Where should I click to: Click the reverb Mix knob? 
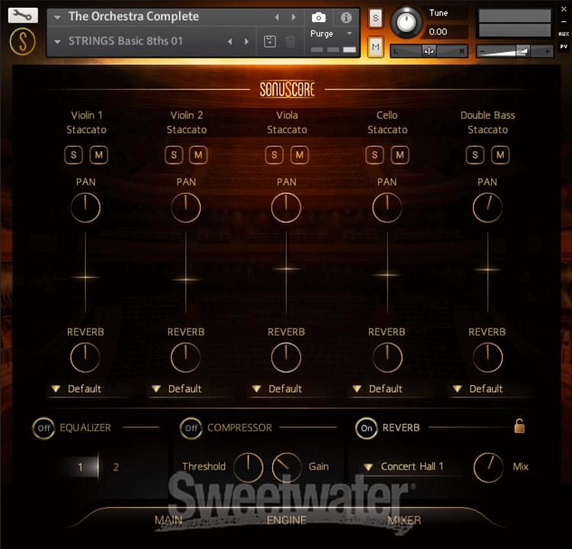(x=488, y=467)
